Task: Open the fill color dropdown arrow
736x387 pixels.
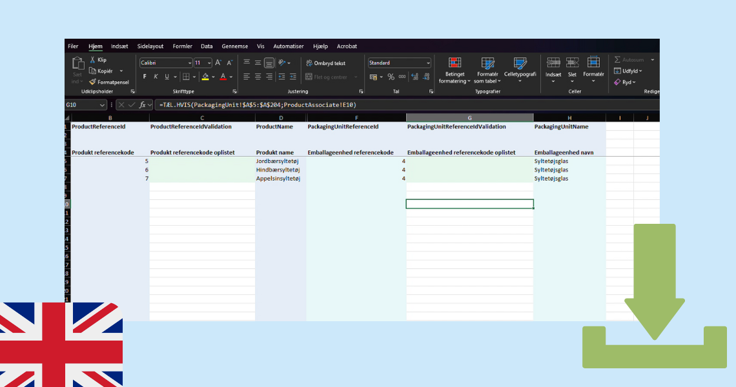Action: coord(213,77)
